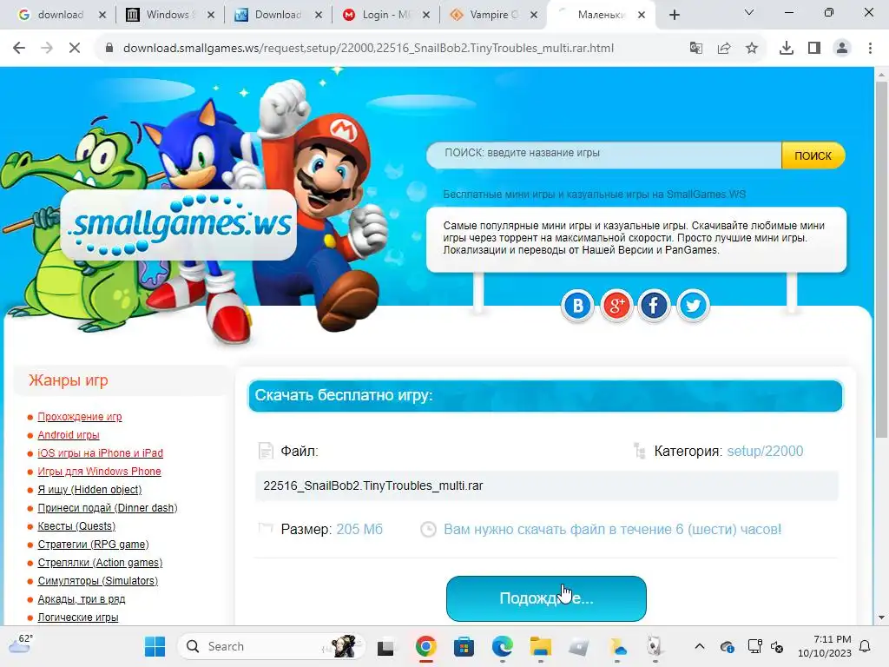Open the Chrome profile avatar
The image size is (889, 667).
[842, 49]
